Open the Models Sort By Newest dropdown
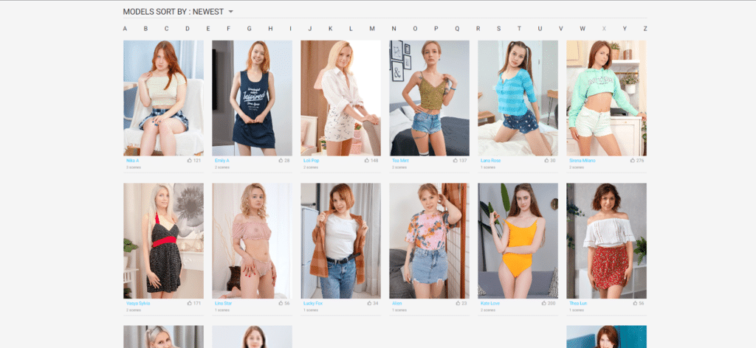 (x=179, y=12)
